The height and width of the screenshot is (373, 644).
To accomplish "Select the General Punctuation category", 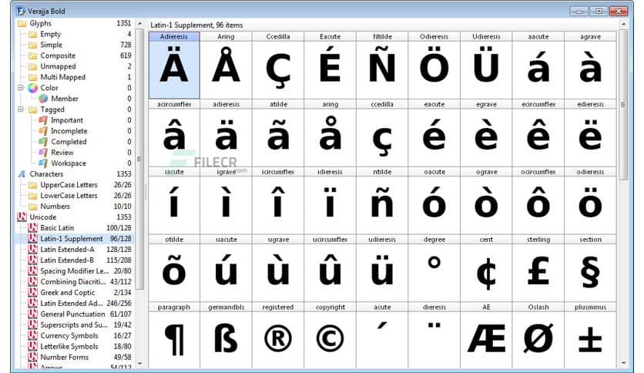I will (75, 314).
